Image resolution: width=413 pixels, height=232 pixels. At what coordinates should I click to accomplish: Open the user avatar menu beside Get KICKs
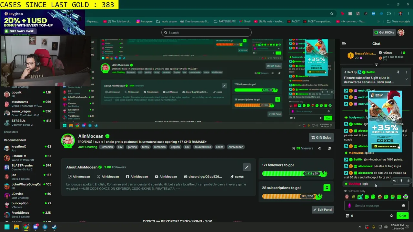(x=401, y=33)
